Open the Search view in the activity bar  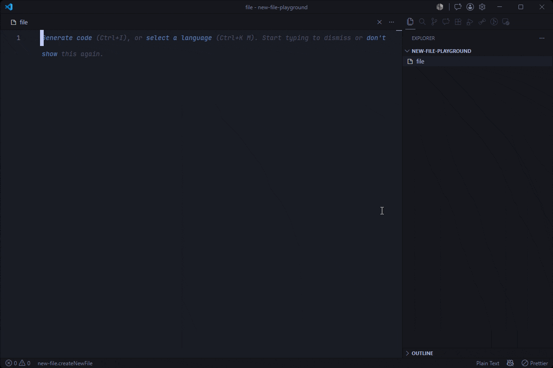click(x=422, y=22)
